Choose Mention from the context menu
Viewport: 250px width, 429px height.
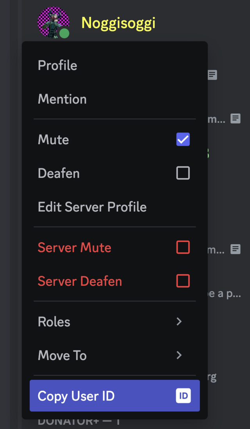pyautogui.click(x=62, y=99)
